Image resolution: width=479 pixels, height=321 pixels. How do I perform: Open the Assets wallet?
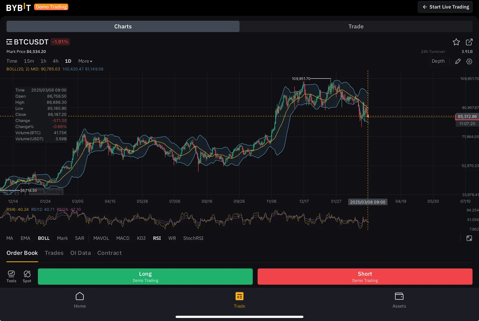coord(399,300)
